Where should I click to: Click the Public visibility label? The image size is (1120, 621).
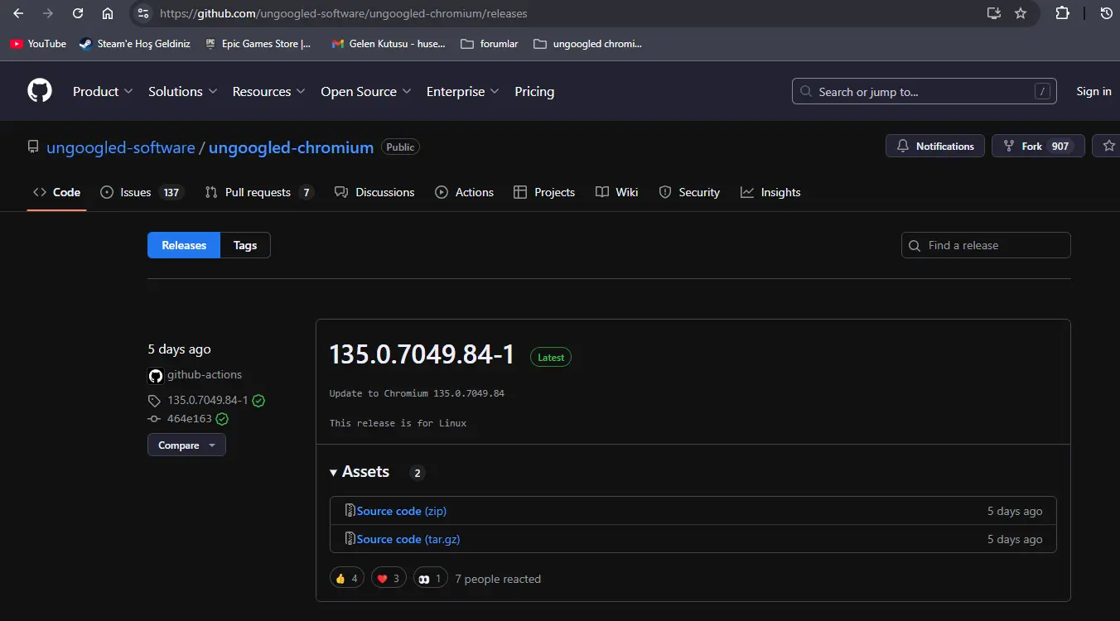(400, 147)
